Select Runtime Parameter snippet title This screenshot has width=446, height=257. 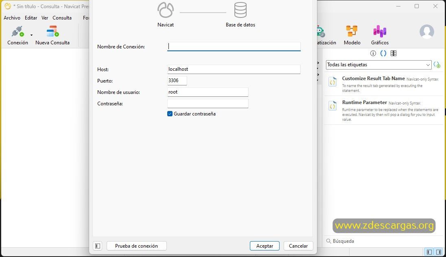(364, 102)
